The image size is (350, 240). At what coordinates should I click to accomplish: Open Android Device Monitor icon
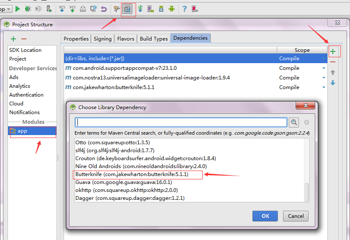coord(172,9)
